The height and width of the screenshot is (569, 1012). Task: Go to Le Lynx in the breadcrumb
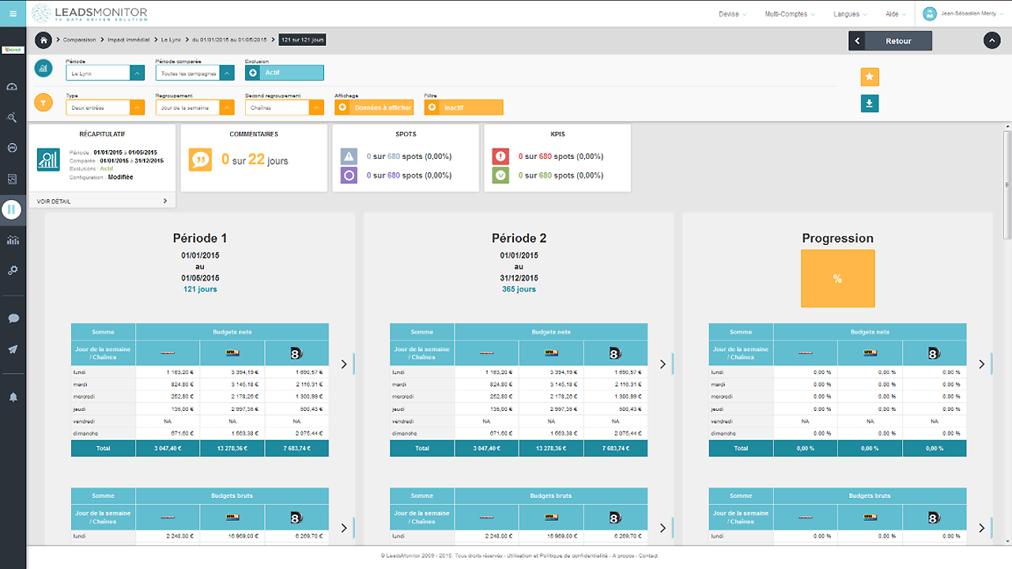171,40
